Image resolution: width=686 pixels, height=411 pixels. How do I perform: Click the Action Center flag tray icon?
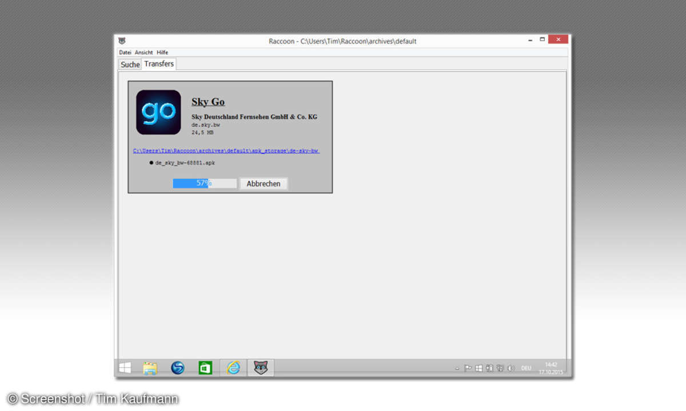coord(468,368)
